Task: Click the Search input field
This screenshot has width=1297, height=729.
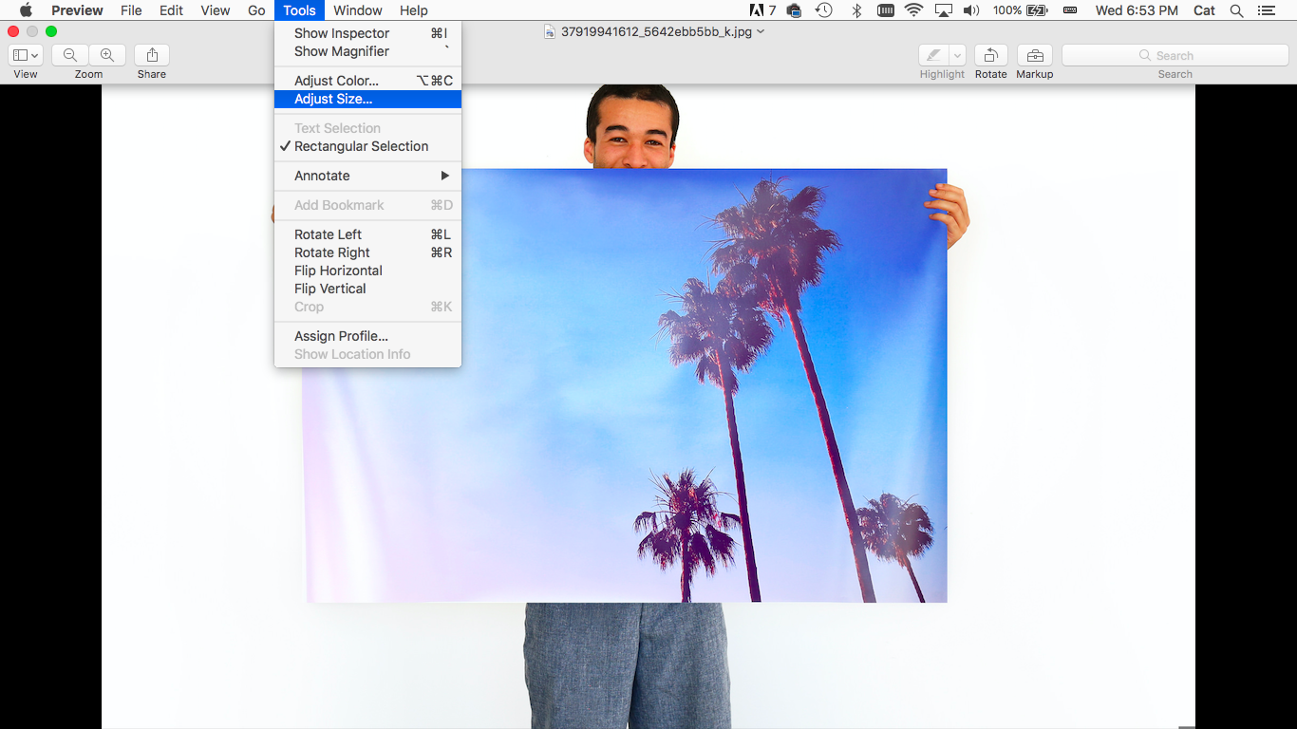Action: click(1175, 55)
